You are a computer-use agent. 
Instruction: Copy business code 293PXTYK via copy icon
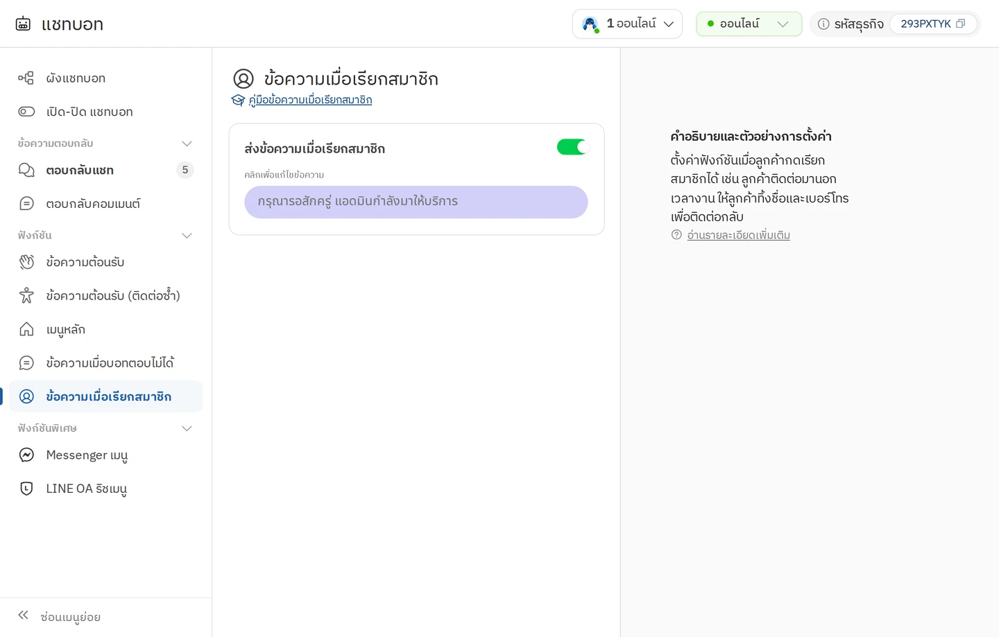(x=961, y=24)
